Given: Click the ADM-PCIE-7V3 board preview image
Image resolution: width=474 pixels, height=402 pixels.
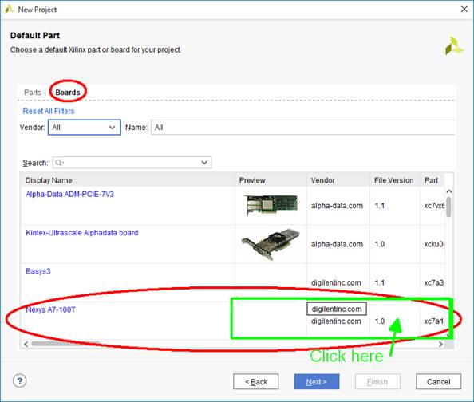Looking at the screenshot, I should (x=271, y=206).
